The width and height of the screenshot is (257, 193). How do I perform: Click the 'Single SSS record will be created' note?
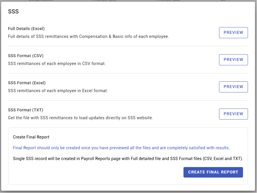pos(128,159)
